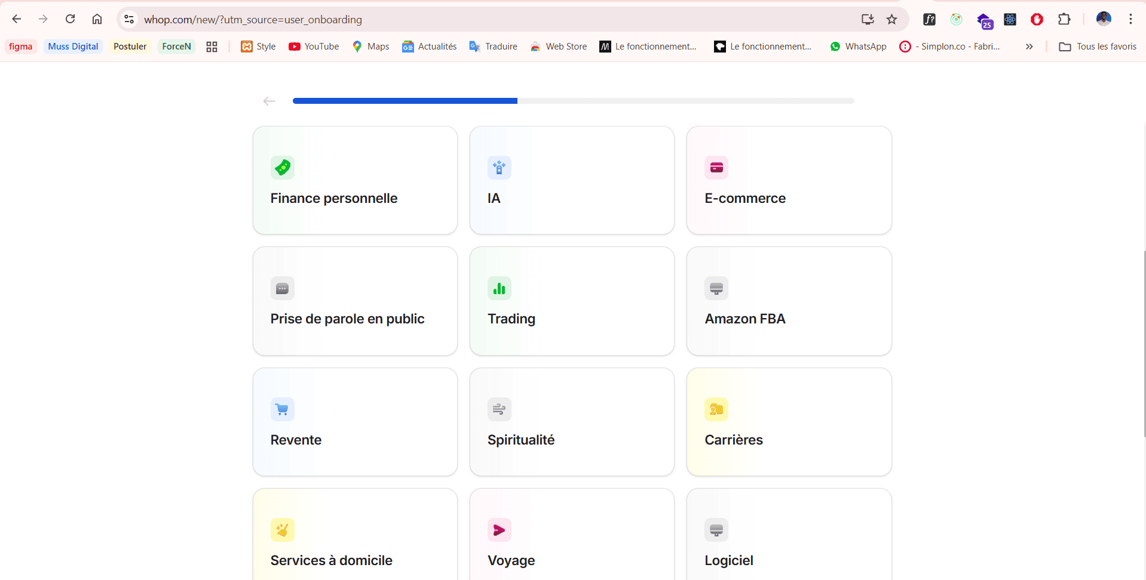This screenshot has width=1146, height=580.
Task: Go back using the arrow above the categories
Action: click(268, 101)
